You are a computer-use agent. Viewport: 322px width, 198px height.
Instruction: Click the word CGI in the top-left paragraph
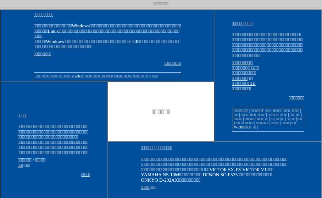133,42
